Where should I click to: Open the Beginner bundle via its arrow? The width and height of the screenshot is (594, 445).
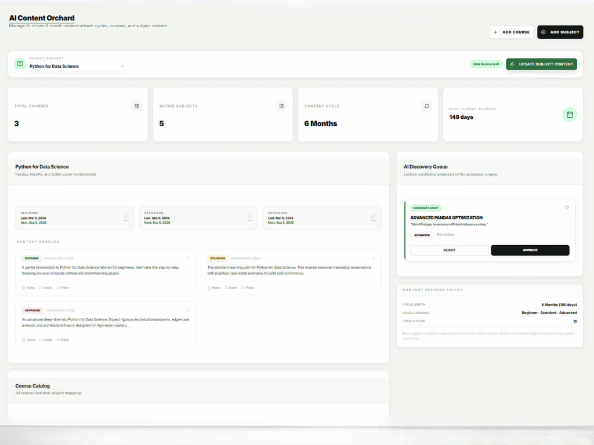(x=187, y=258)
